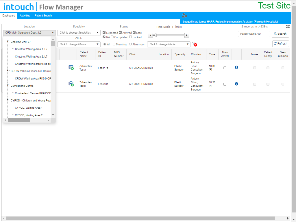Click the location list scroll-up arrow
The height and width of the screenshot is (222, 296).
(53, 39)
